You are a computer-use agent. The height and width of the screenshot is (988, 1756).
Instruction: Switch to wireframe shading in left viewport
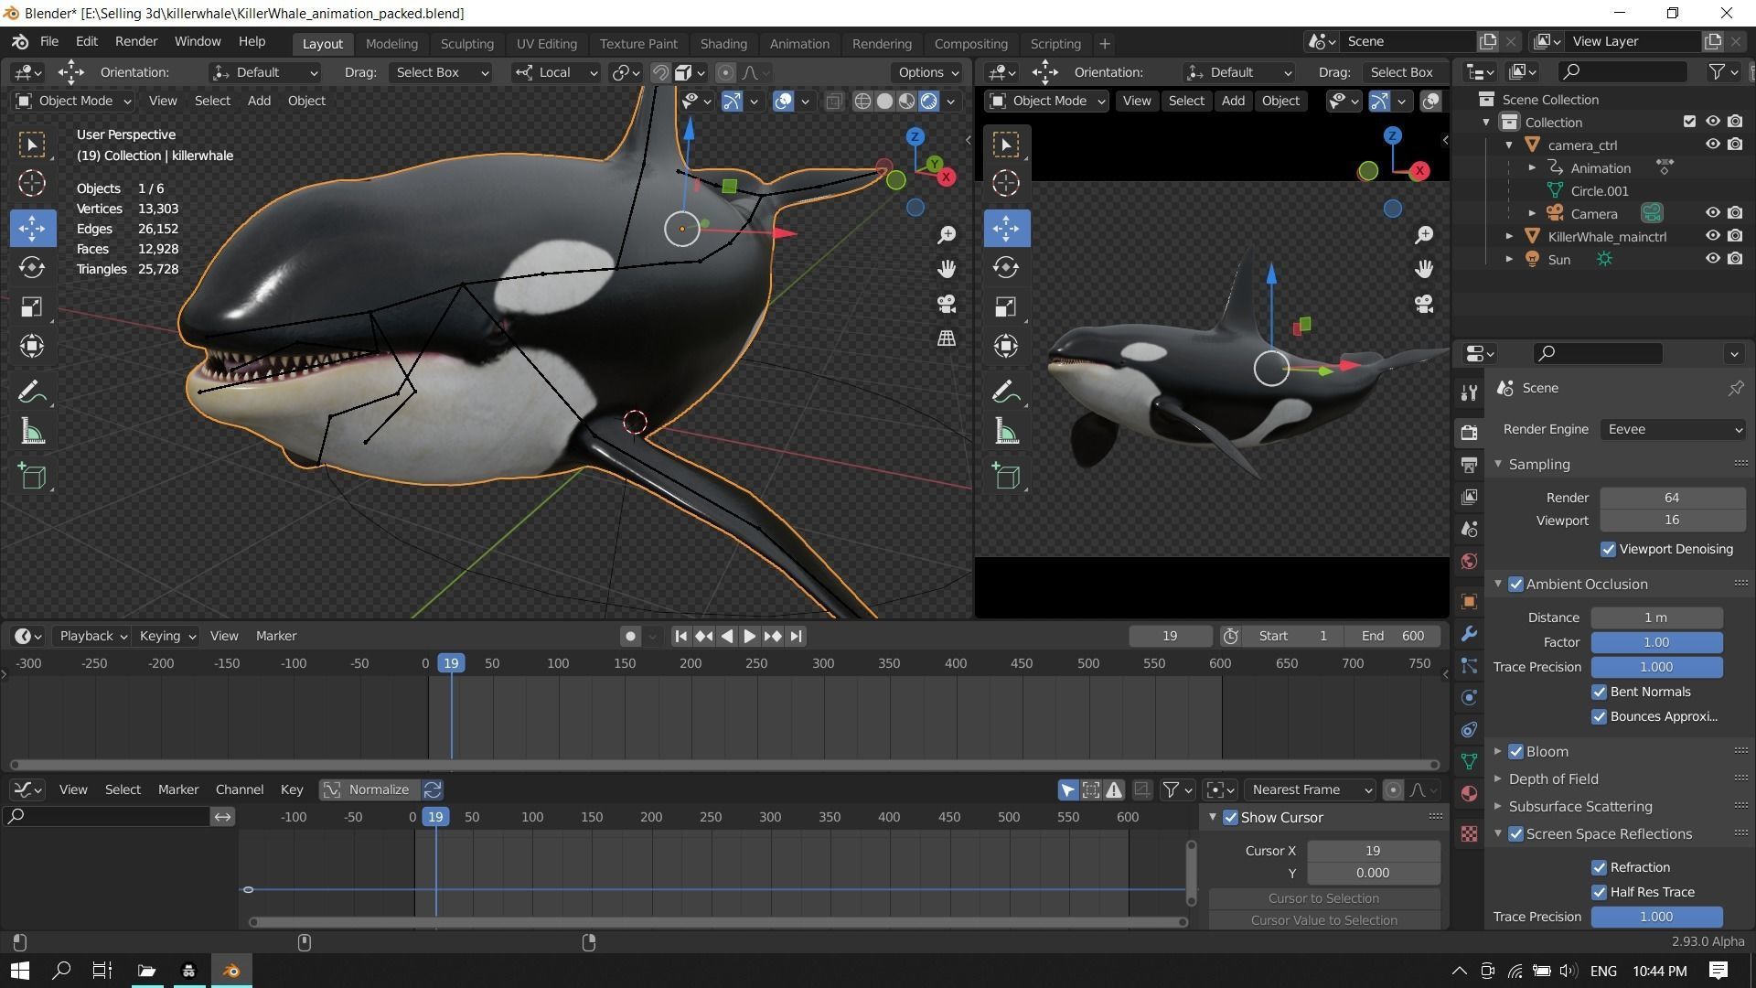tap(862, 102)
